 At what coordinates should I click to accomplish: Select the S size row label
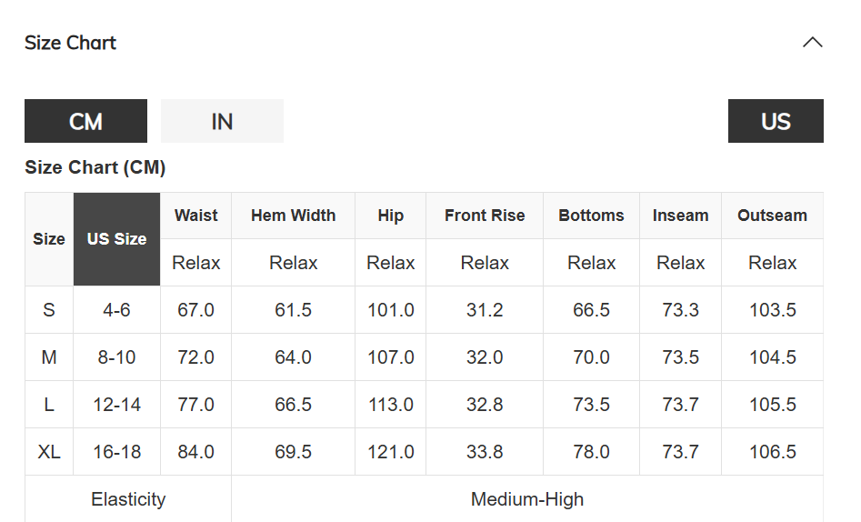coord(49,310)
